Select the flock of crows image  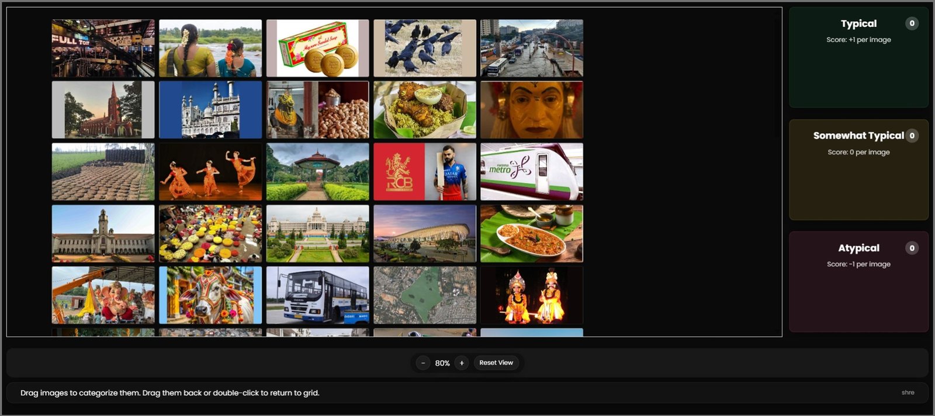click(425, 48)
